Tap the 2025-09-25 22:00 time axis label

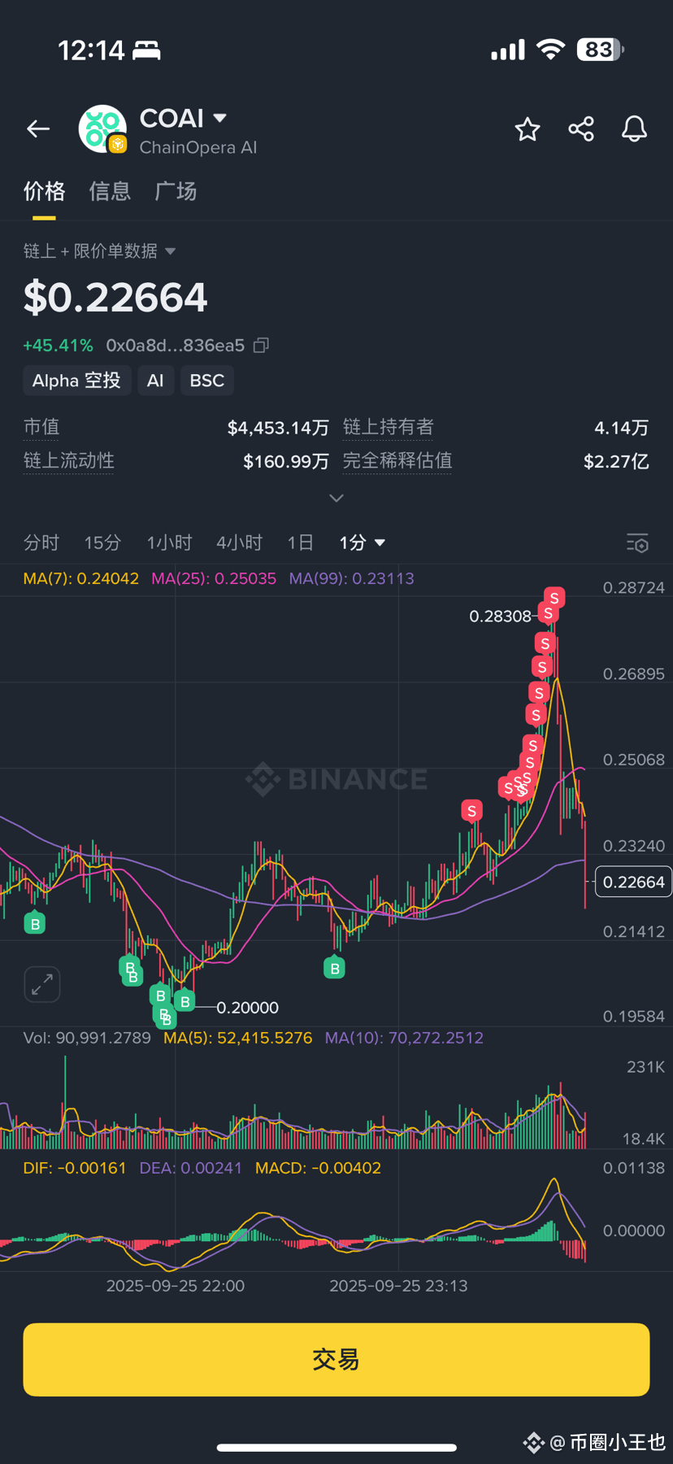click(176, 1286)
